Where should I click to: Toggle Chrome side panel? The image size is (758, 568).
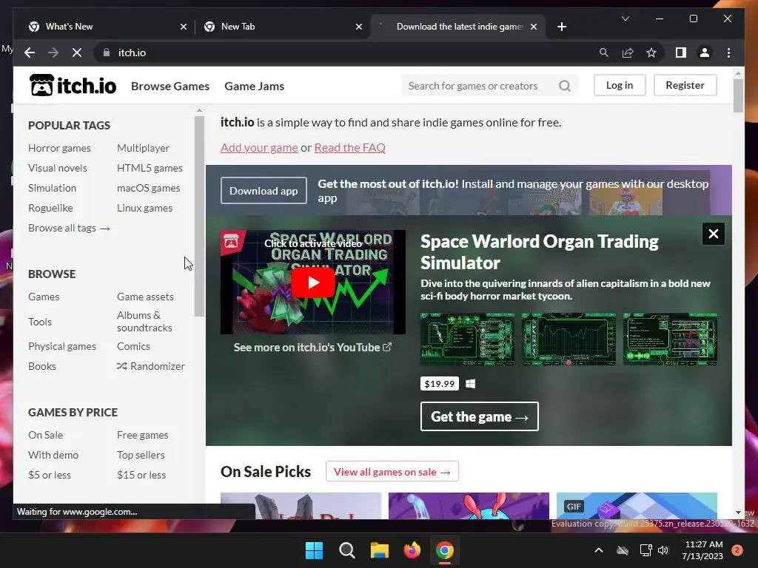[681, 53]
